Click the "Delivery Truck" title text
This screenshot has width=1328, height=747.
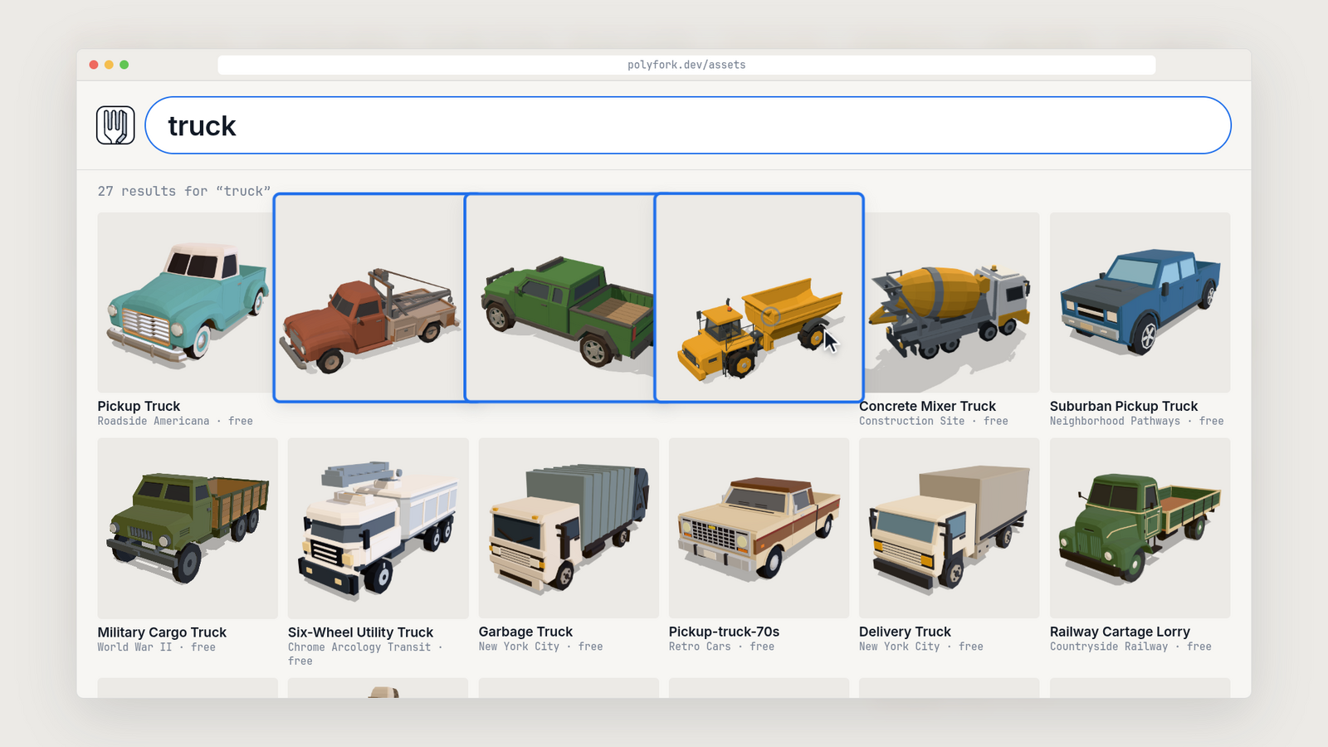click(x=905, y=632)
